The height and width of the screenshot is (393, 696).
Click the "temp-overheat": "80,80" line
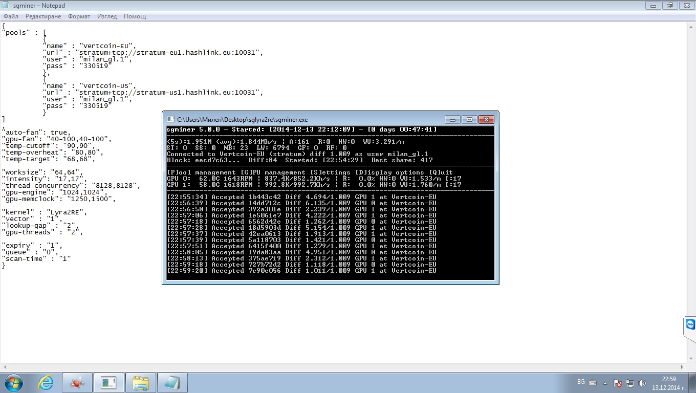pyautogui.click(x=53, y=152)
